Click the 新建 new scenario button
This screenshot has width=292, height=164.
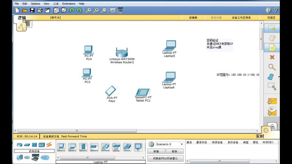(156, 151)
